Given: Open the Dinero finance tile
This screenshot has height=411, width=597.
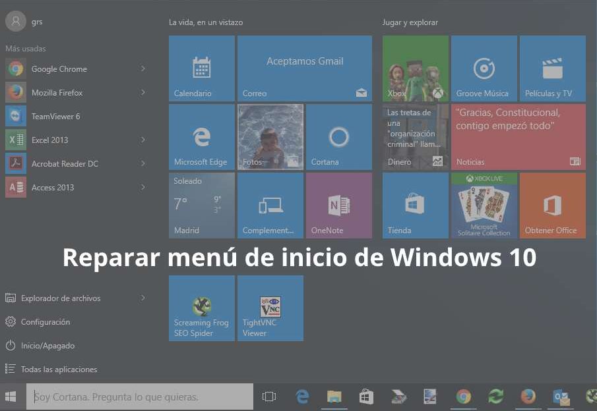Looking at the screenshot, I should coord(416,137).
